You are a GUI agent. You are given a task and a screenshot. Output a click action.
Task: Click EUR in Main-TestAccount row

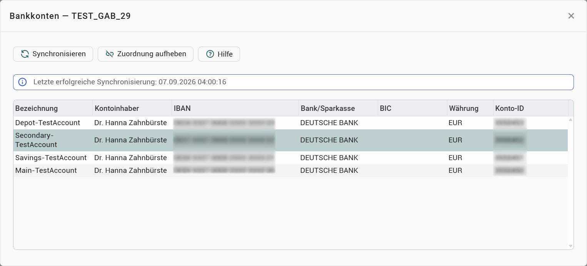pyautogui.click(x=455, y=171)
